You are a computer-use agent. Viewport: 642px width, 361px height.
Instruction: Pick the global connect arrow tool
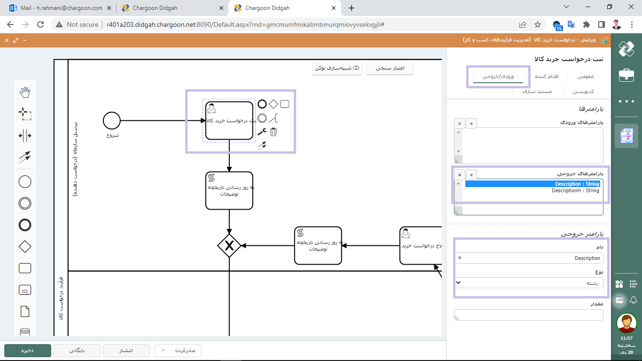tap(24, 157)
